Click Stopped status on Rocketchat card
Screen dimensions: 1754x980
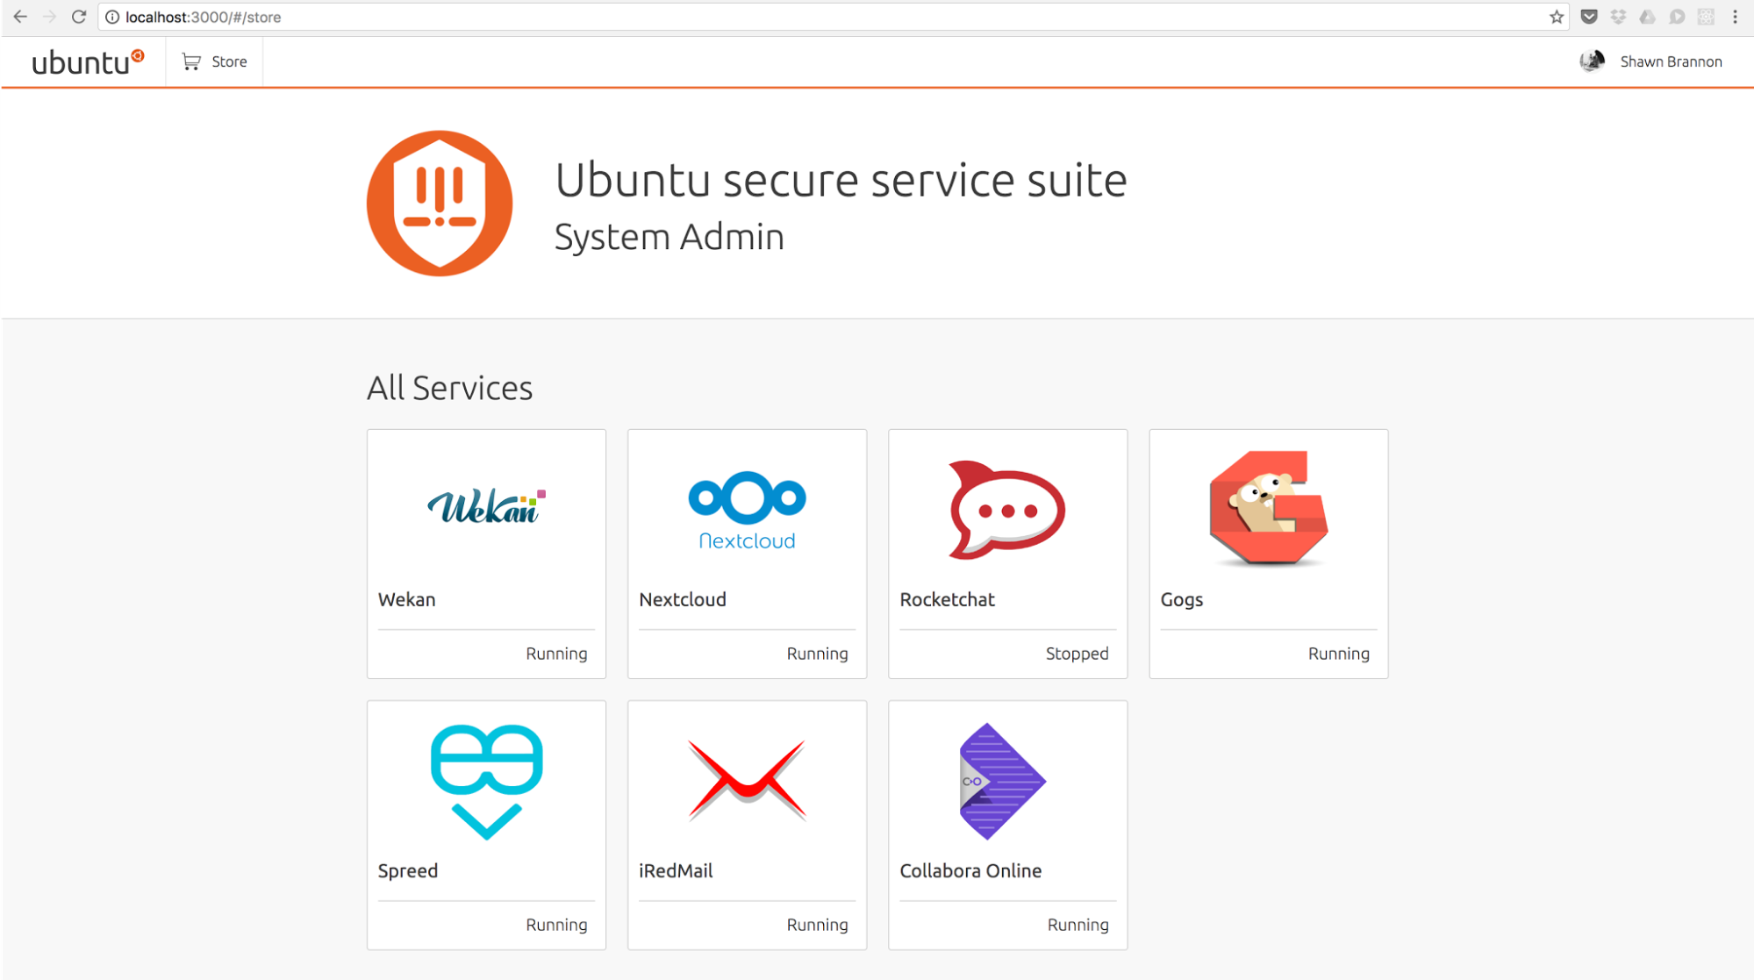click(1077, 654)
